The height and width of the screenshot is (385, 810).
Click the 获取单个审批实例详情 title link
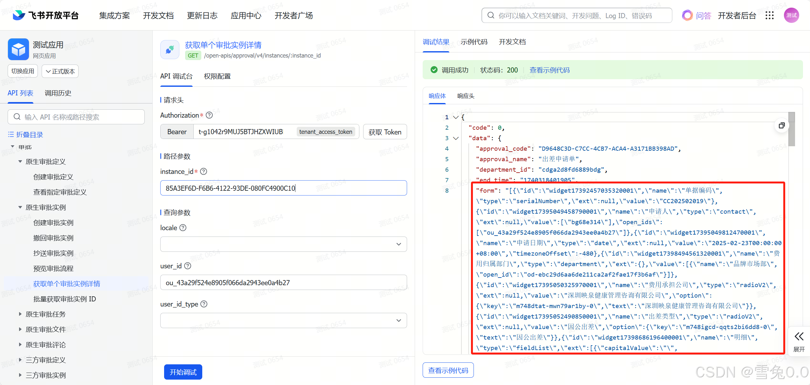click(223, 45)
